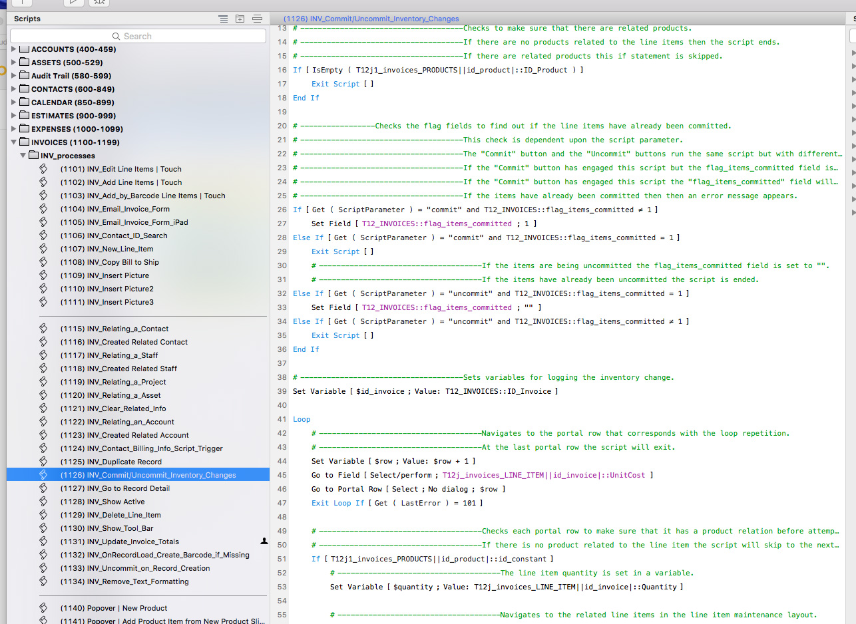Select the INV_Commit/Uncommit_Inventory_Changes script tab

click(371, 19)
